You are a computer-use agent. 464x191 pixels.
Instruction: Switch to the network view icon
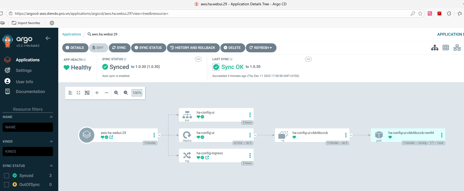tap(457, 48)
